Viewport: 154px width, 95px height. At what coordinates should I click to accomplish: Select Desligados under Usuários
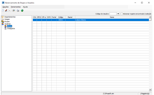(x=11, y=29)
